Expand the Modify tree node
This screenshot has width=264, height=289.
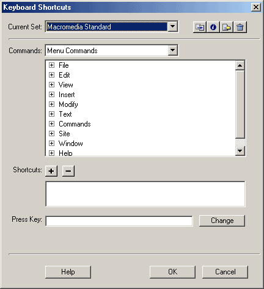[x=51, y=104]
